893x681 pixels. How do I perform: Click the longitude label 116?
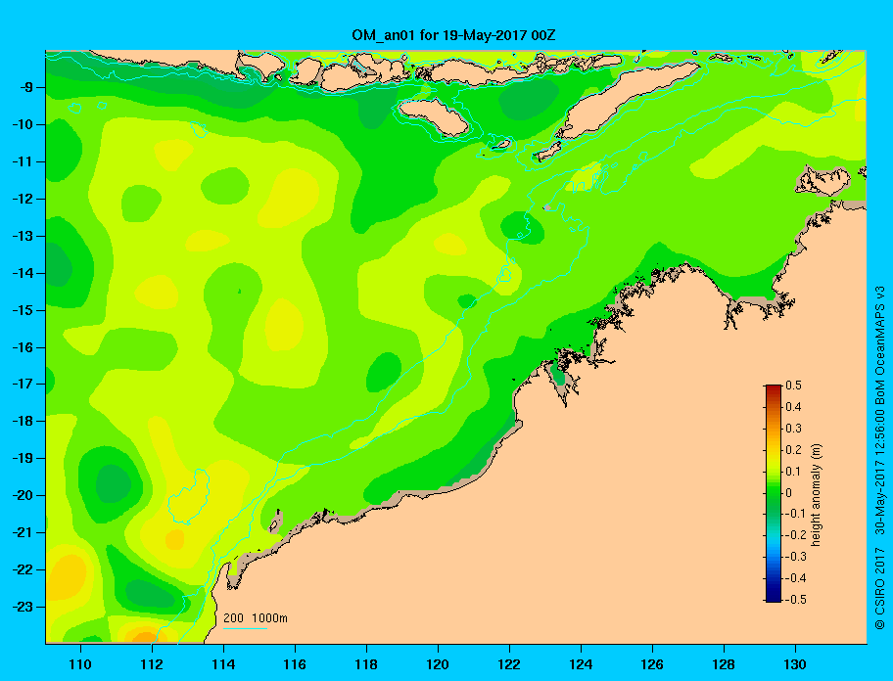[x=295, y=664]
